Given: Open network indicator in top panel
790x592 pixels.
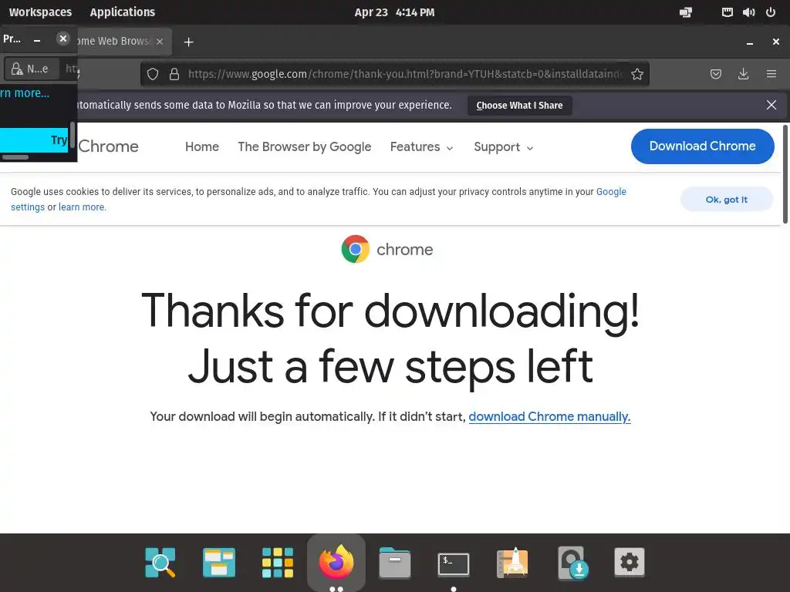Looking at the screenshot, I should coord(727,12).
